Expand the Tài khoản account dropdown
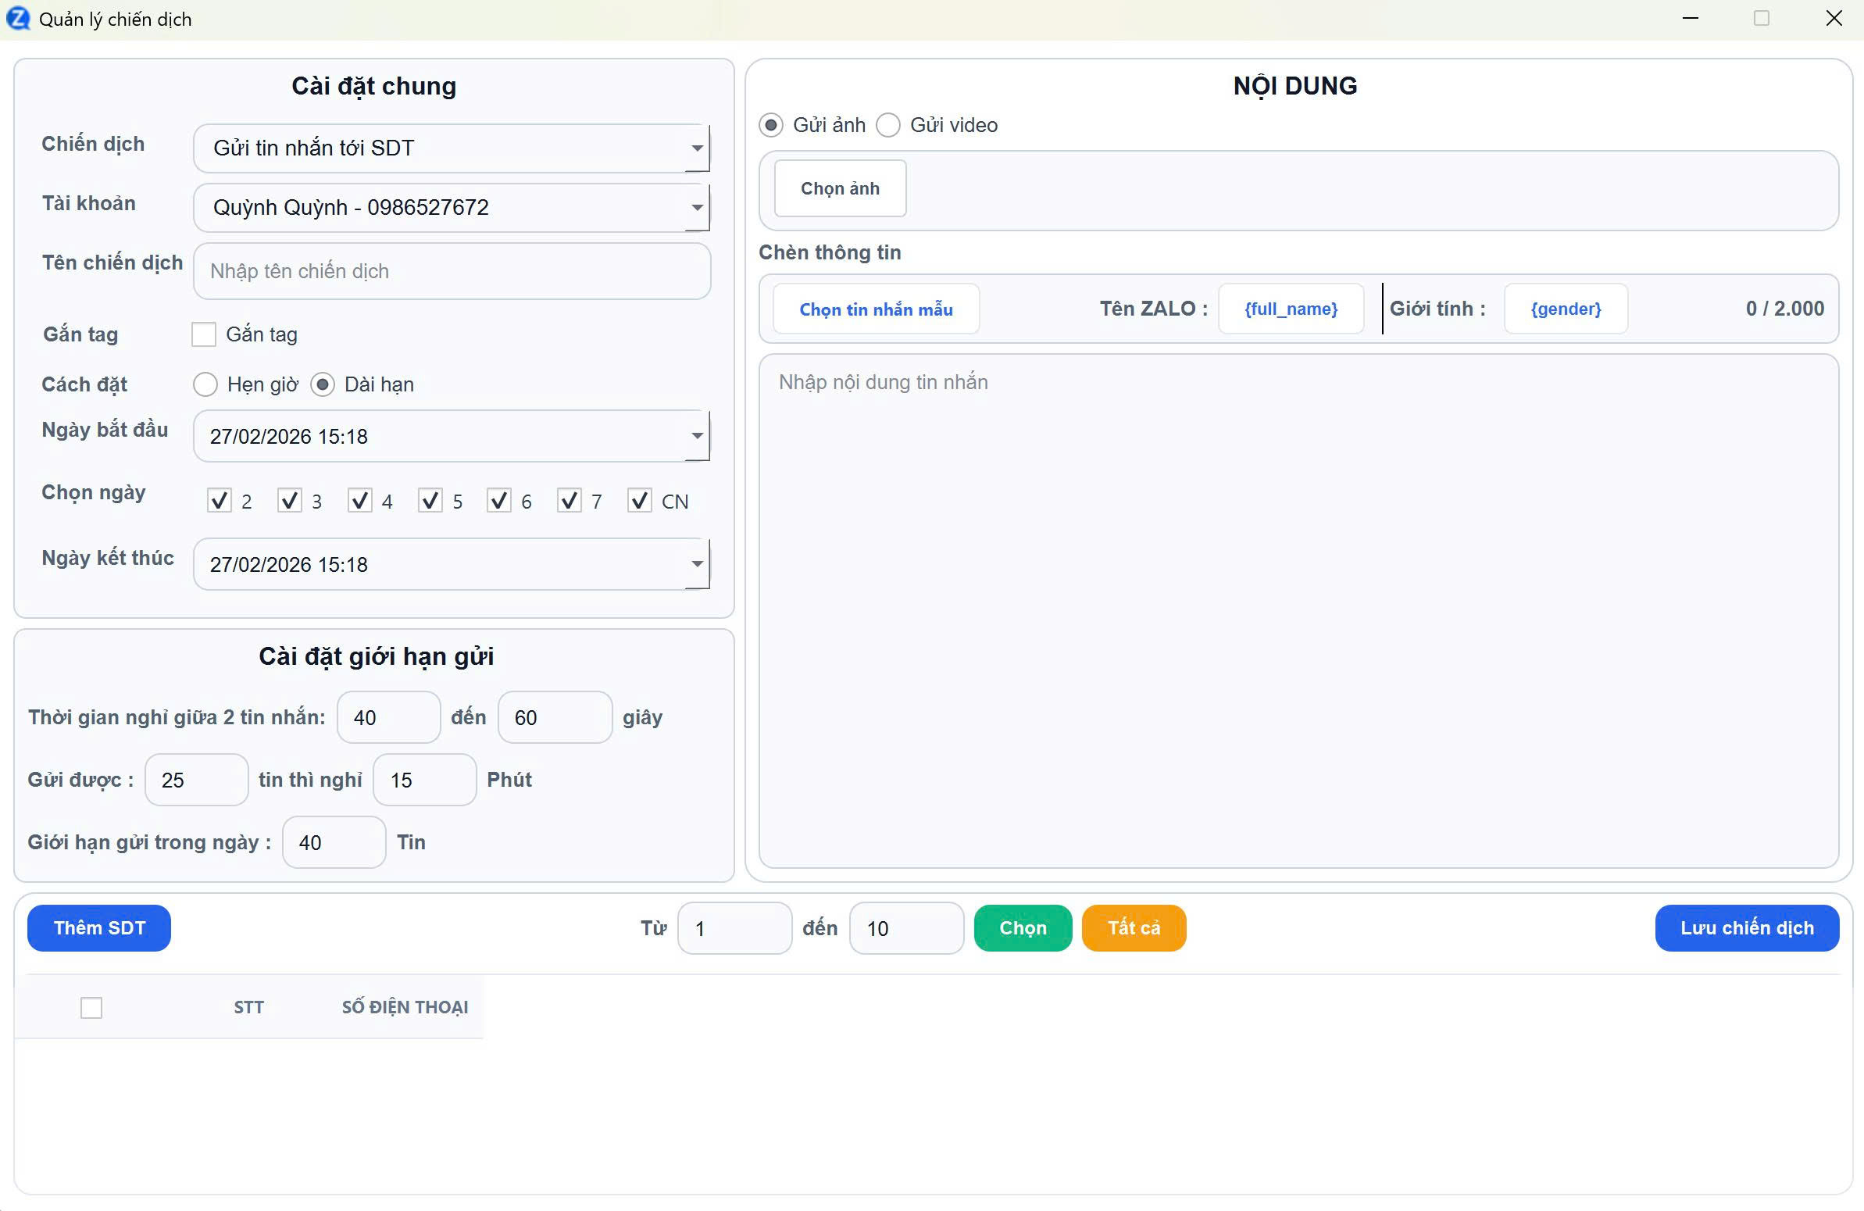 pyautogui.click(x=696, y=208)
